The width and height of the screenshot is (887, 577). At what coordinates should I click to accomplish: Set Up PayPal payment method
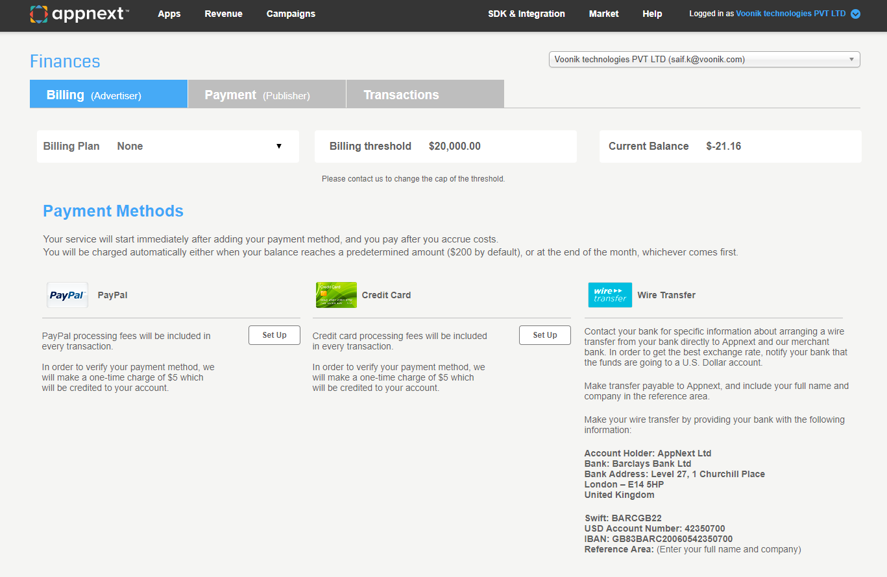(274, 335)
